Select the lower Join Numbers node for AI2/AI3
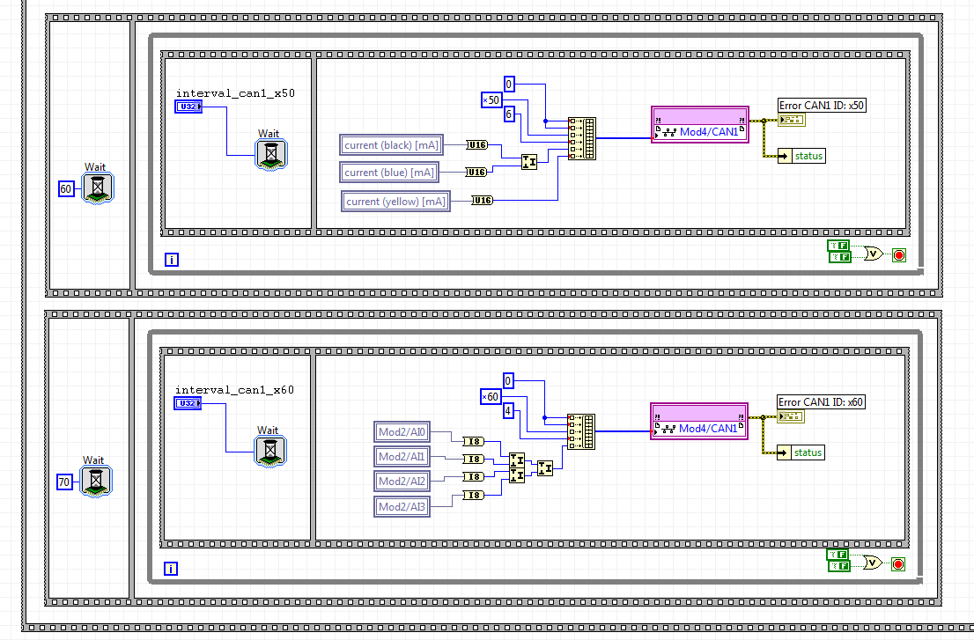 pos(517,475)
